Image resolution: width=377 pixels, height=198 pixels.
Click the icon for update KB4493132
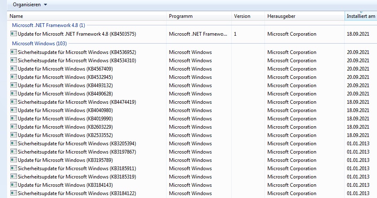13,86
